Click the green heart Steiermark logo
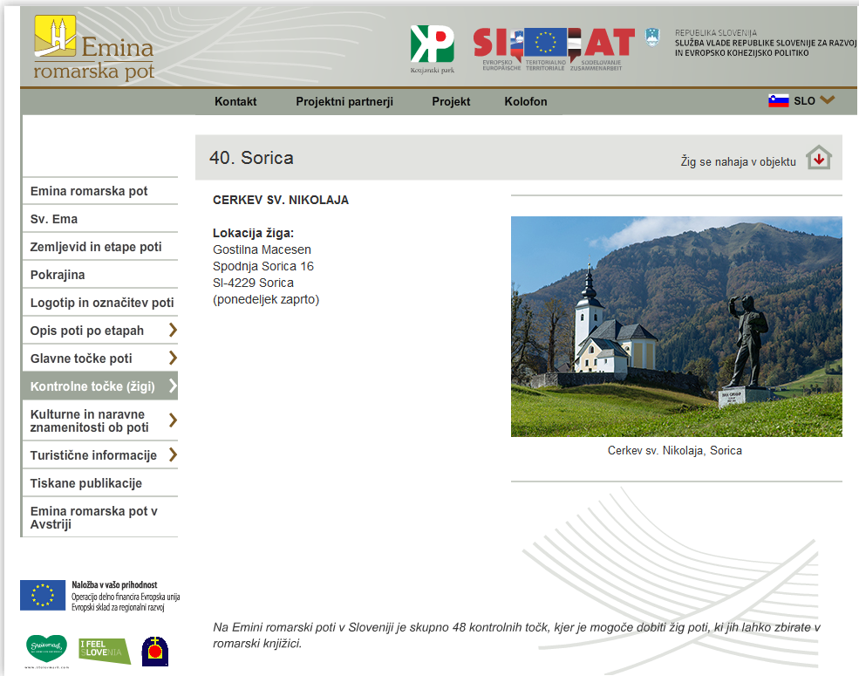Screen dimensions: 859x676 click(x=46, y=649)
